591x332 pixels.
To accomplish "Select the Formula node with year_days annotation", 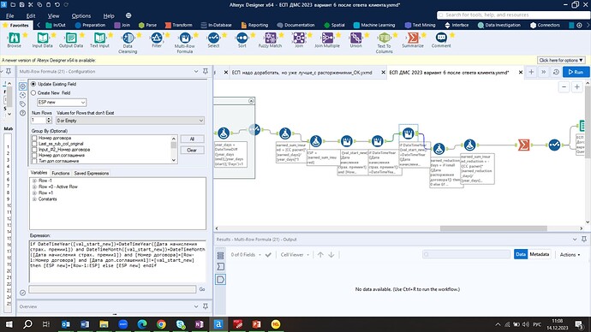I will coord(224,133).
